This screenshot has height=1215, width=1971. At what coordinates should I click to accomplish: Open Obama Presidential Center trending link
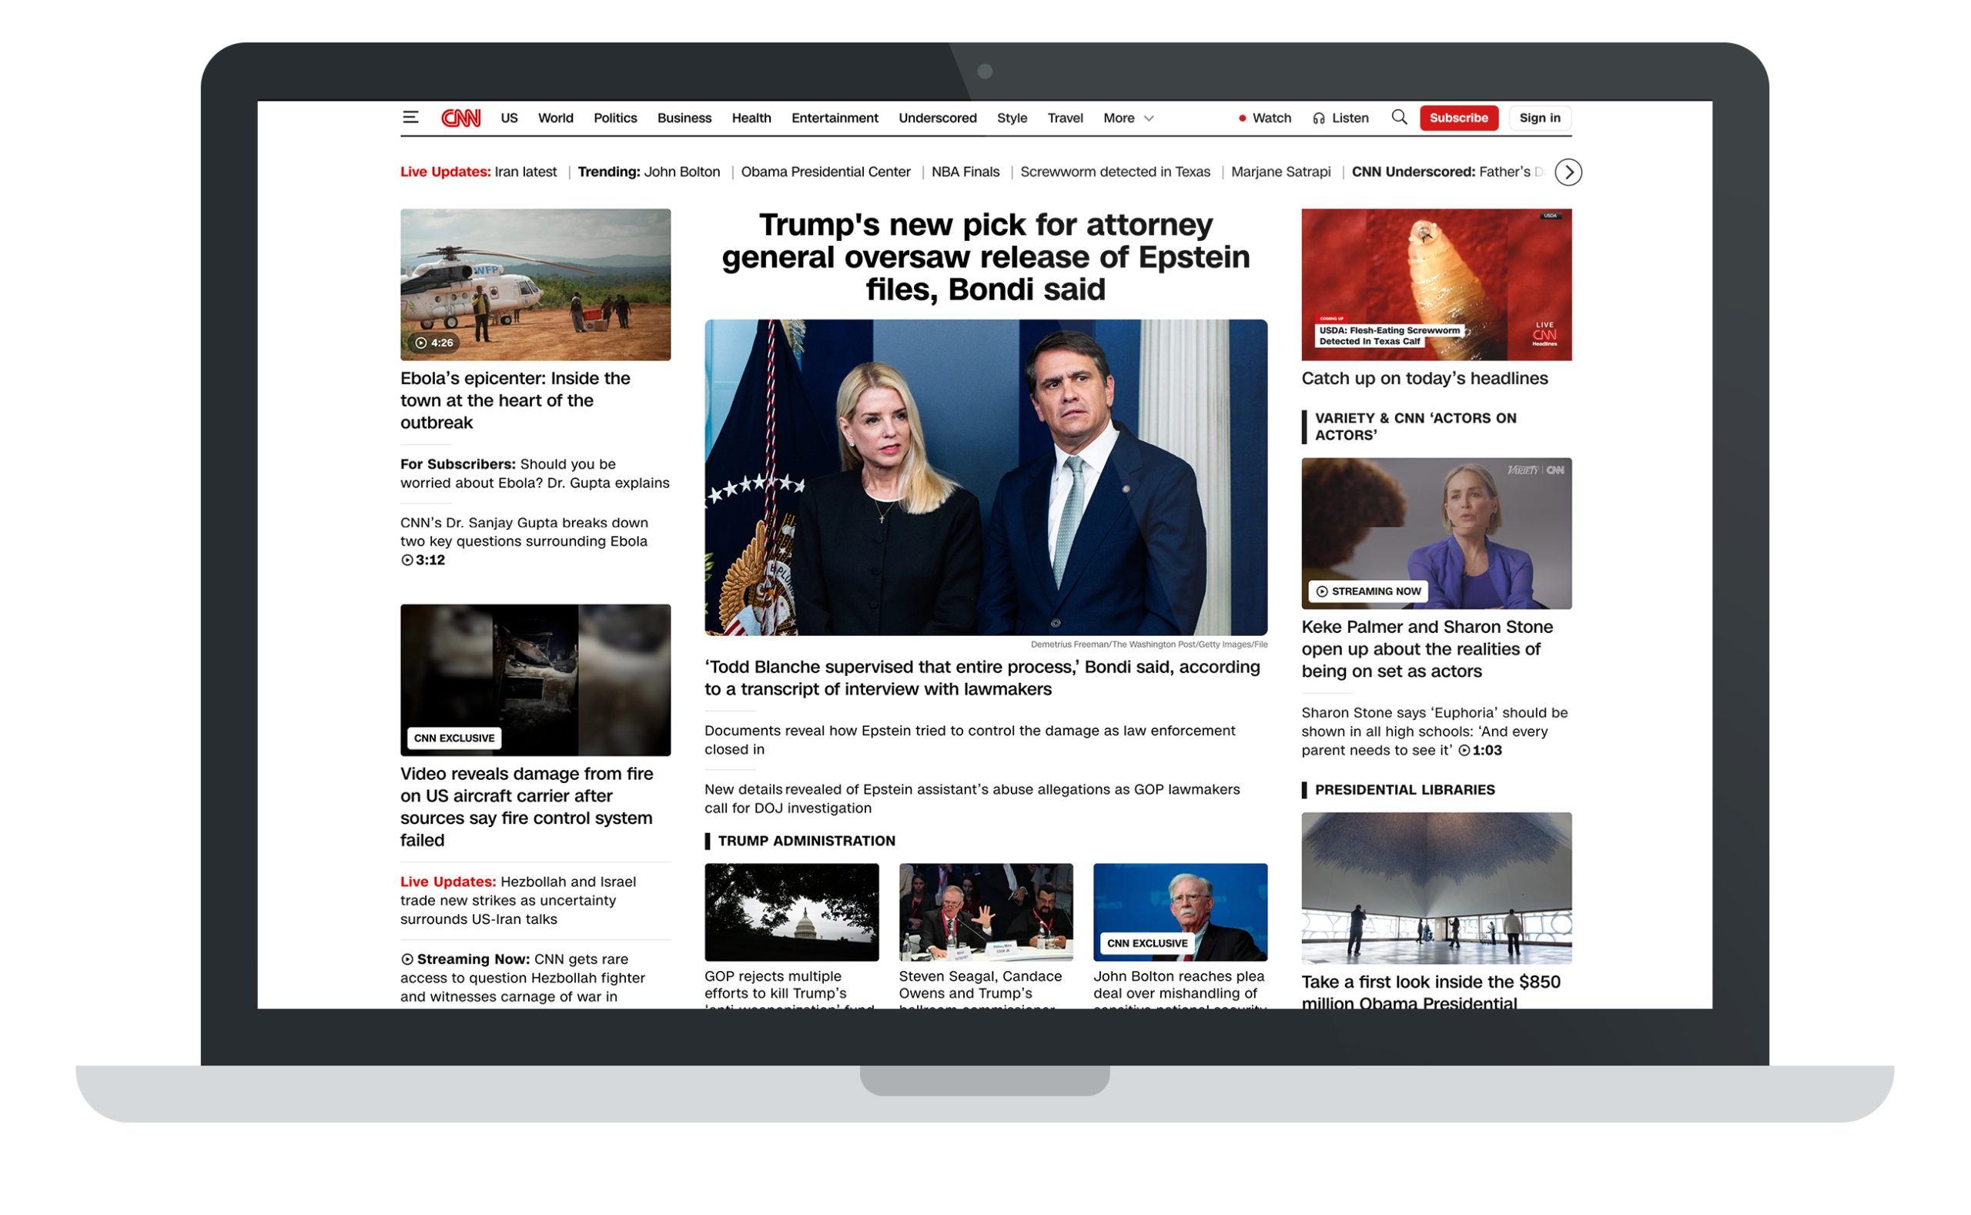pos(826,172)
